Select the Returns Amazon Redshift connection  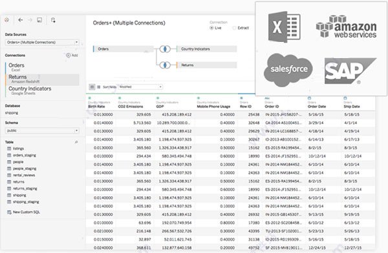(42, 79)
